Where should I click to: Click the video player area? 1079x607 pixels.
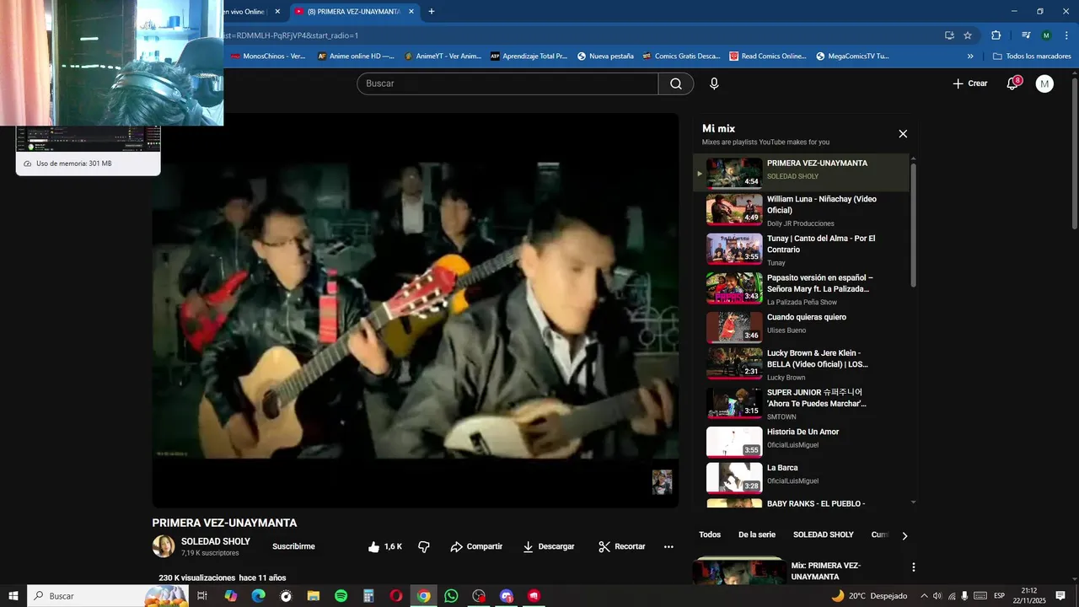(x=416, y=310)
